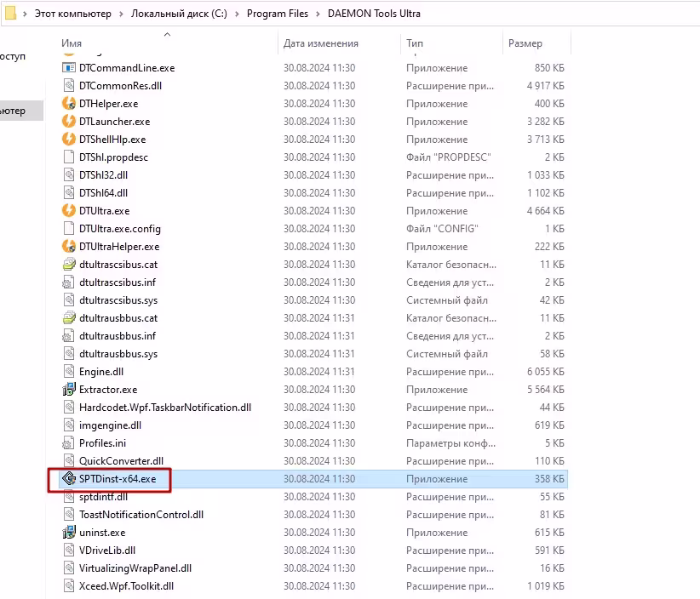Viewport: 700px width, 599px height.
Task: Navigate to "Program Files" in the breadcrumb
Action: tap(277, 14)
